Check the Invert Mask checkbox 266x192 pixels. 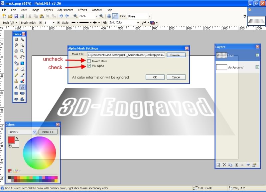point(89,61)
